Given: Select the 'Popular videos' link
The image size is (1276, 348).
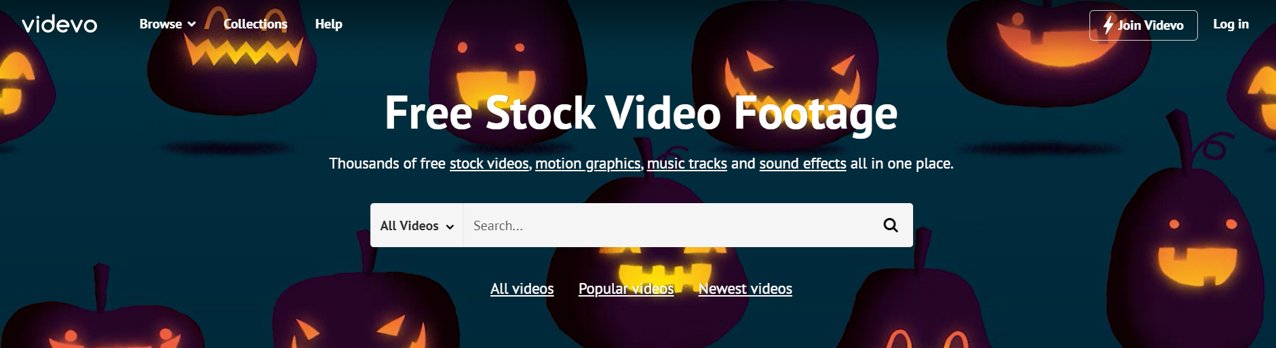Looking at the screenshot, I should coord(626,288).
